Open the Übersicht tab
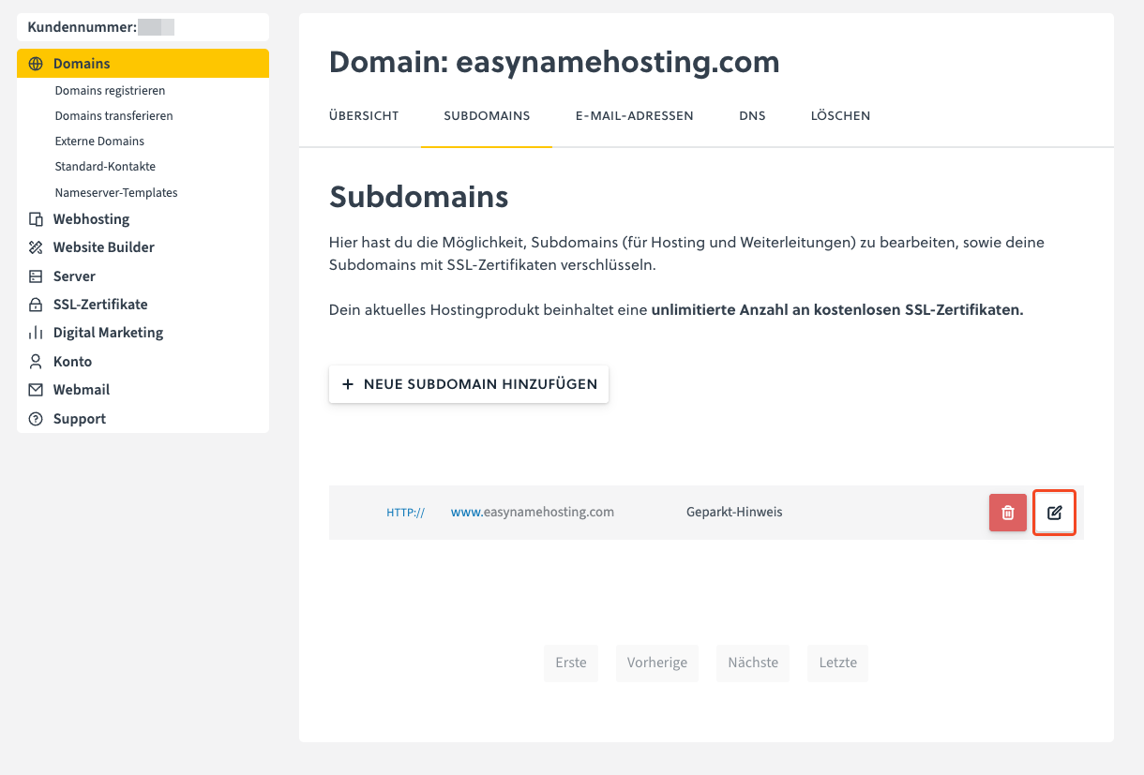Screen dimensions: 1144x775 (364, 116)
